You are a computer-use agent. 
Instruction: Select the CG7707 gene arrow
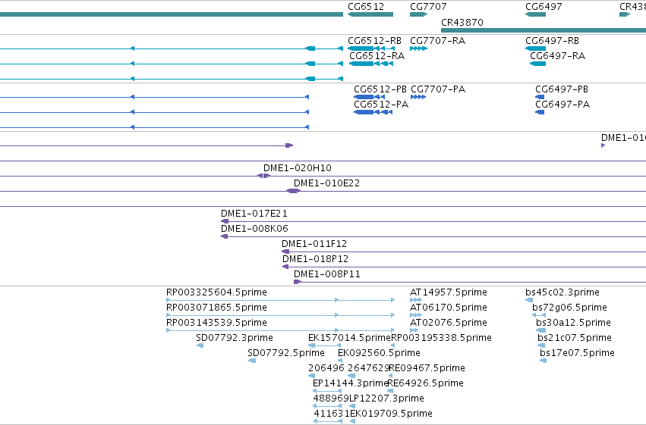418,14
